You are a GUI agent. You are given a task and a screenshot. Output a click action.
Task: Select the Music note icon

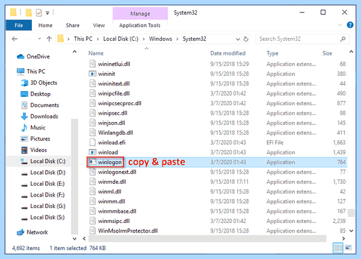pos(24,127)
